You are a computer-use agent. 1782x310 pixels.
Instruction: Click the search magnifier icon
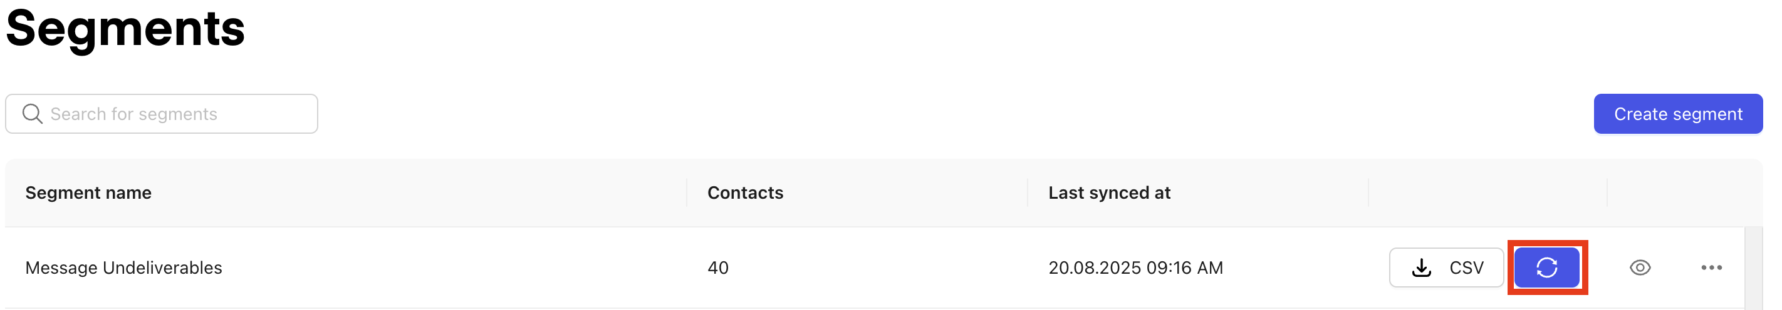[x=32, y=114]
